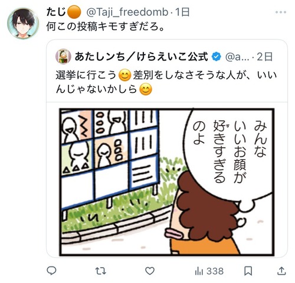The width and height of the screenshot is (295, 283).
Task: Open the 1日 timestamp of the post
Action: [x=182, y=12]
